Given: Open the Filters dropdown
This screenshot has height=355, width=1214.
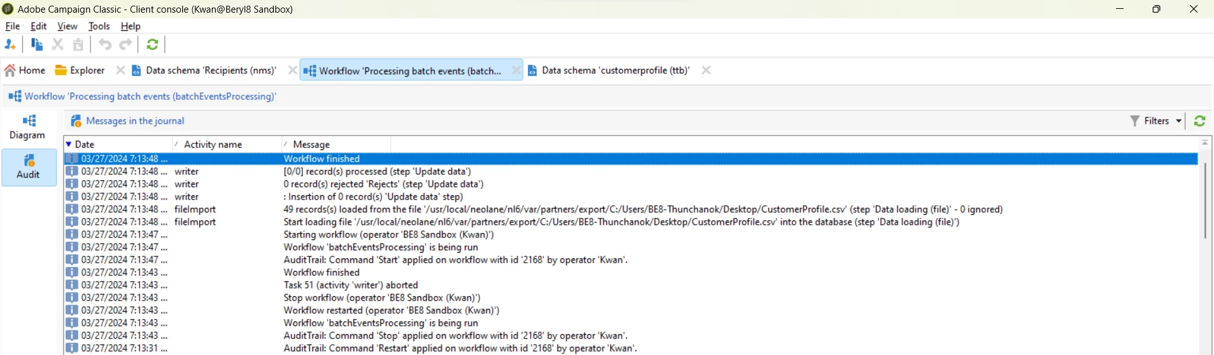Looking at the screenshot, I should (1156, 121).
